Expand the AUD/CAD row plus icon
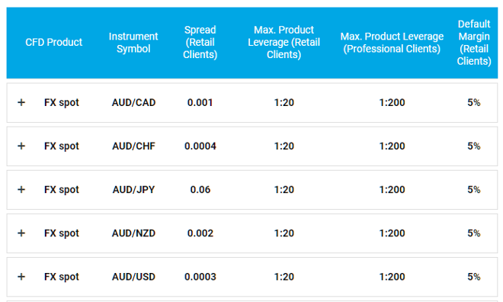503x302 pixels. [21, 102]
